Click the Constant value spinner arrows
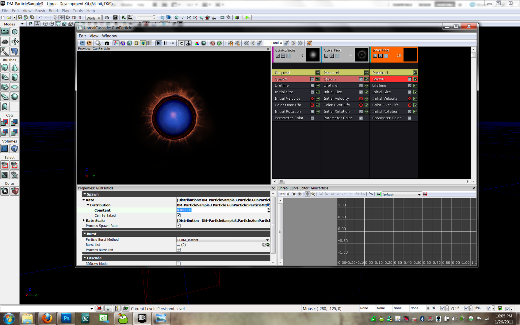520x325 pixels. point(269,210)
